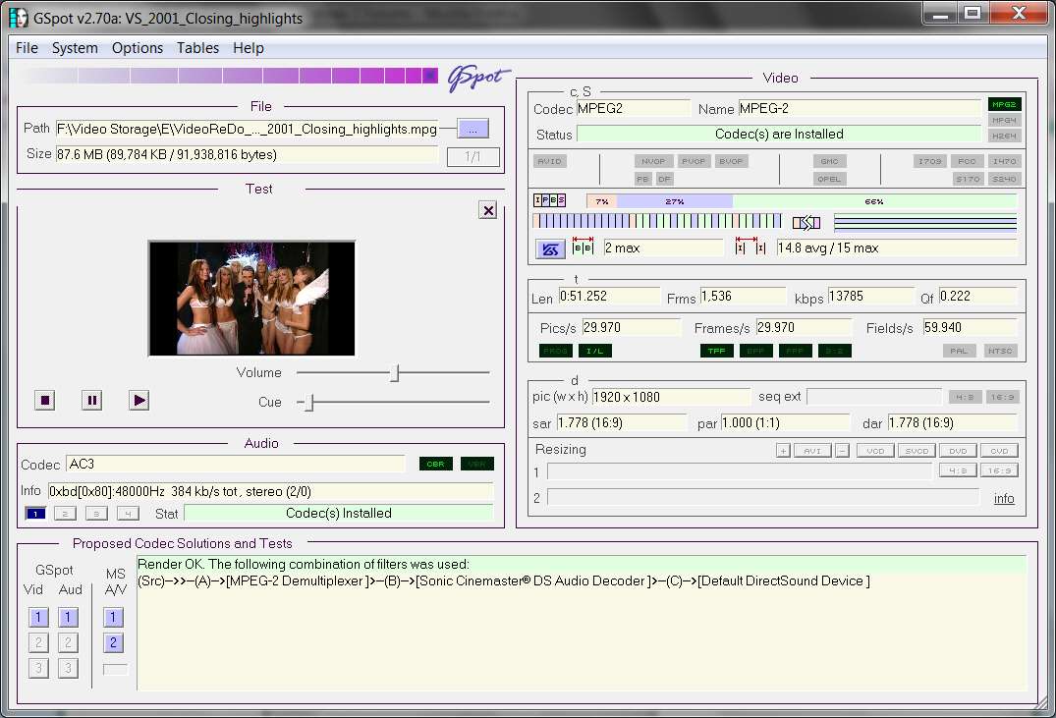This screenshot has height=718, width=1056.
Task: Click GSpot Aud test button 1
Action: 68,617
